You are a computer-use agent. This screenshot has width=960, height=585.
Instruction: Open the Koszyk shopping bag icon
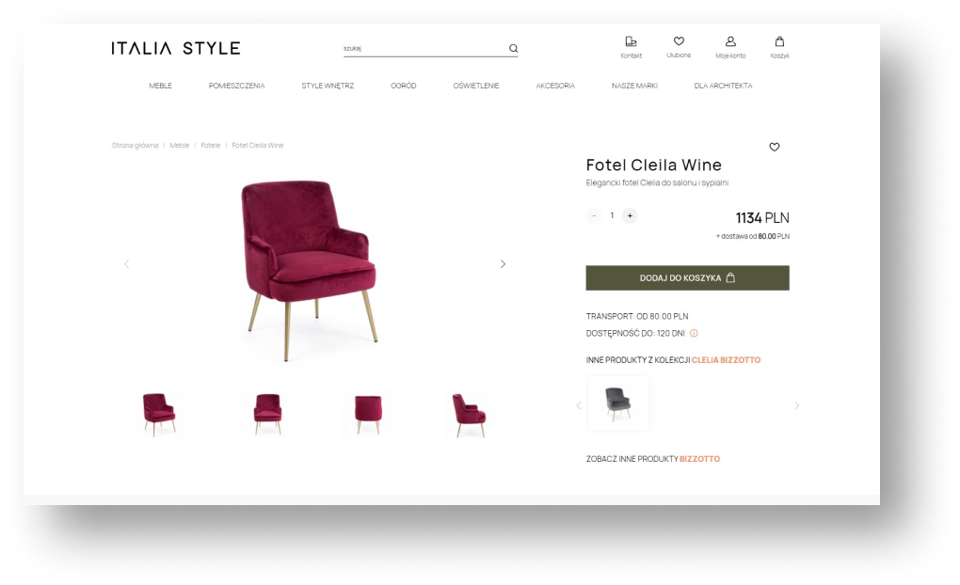click(779, 41)
